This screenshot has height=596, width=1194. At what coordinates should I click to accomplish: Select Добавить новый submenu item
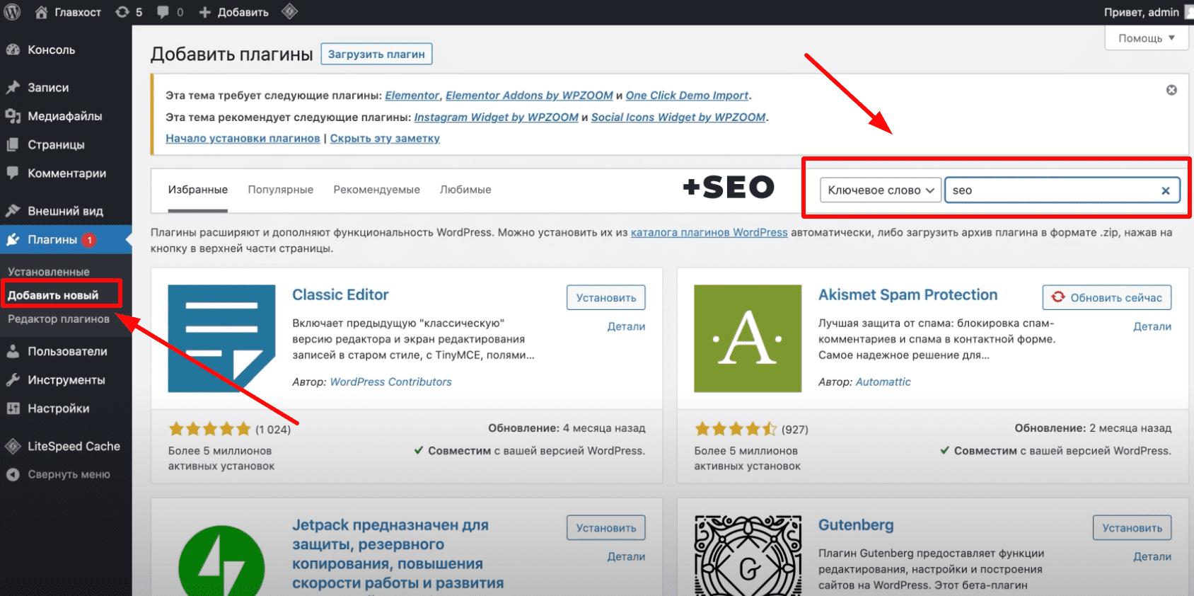click(x=53, y=295)
